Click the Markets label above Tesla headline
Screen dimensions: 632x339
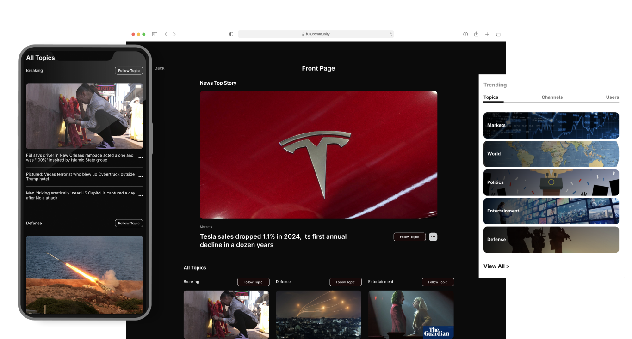(206, 227)
